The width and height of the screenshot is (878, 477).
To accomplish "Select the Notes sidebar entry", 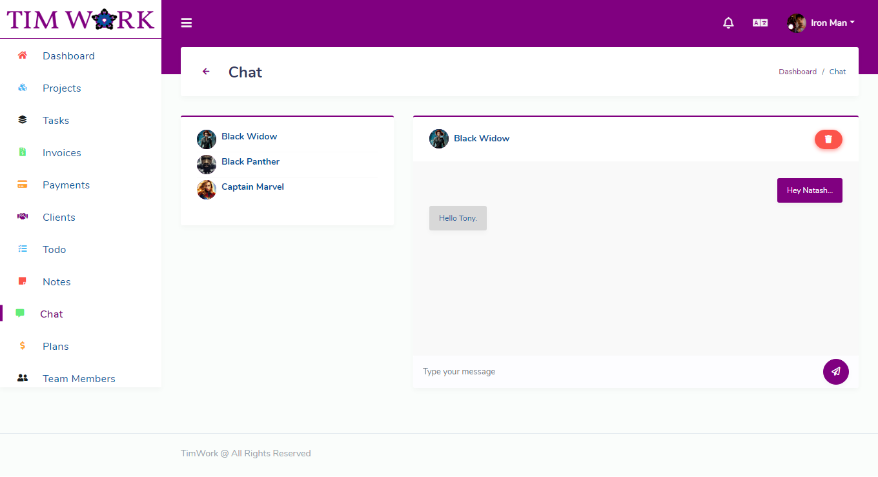I will coord(56,281).
